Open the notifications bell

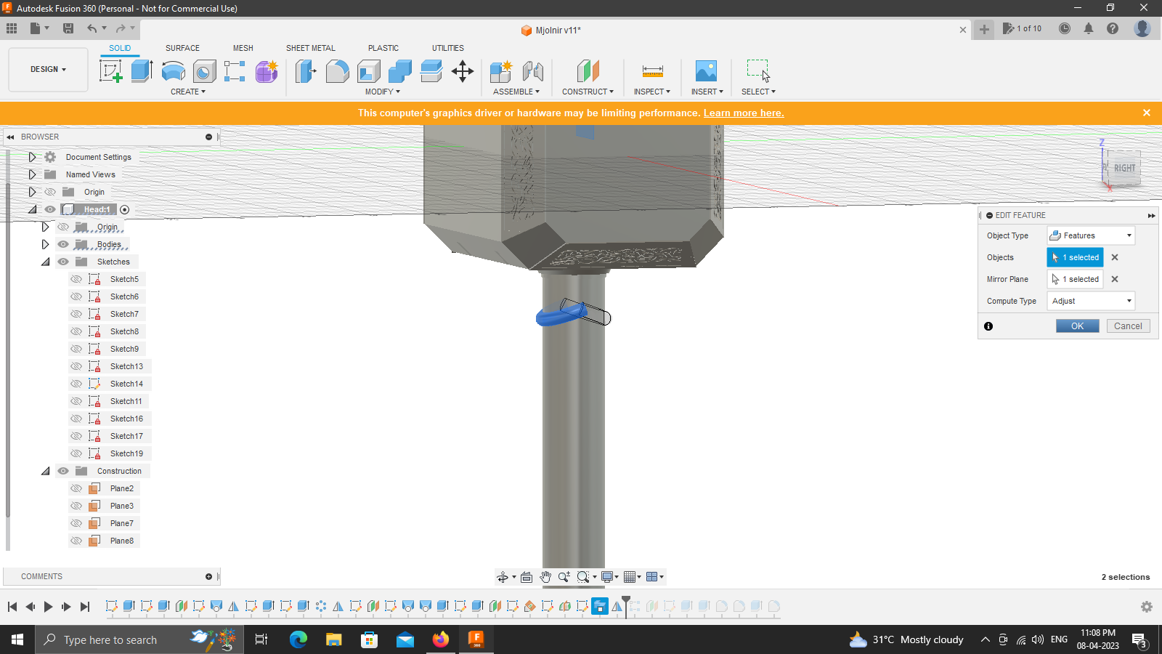tap(1089, 28)
